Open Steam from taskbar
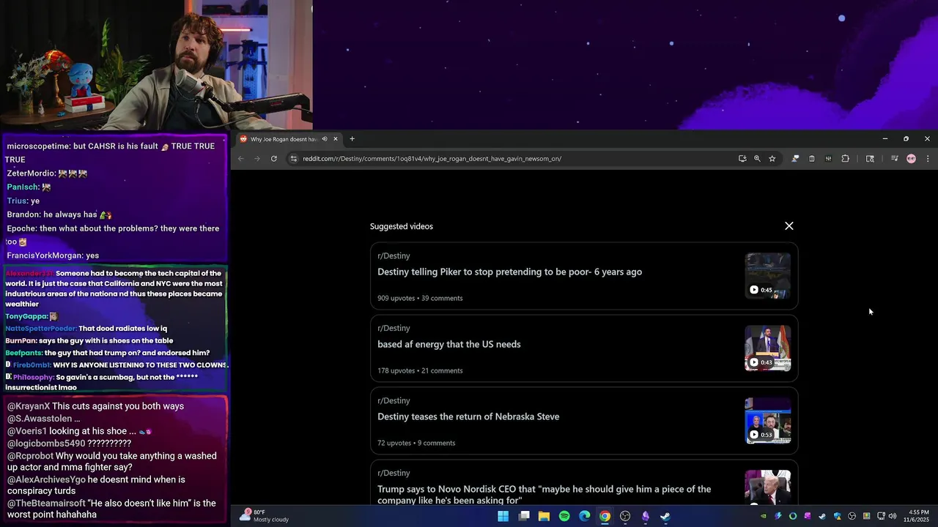 (665, 516)
